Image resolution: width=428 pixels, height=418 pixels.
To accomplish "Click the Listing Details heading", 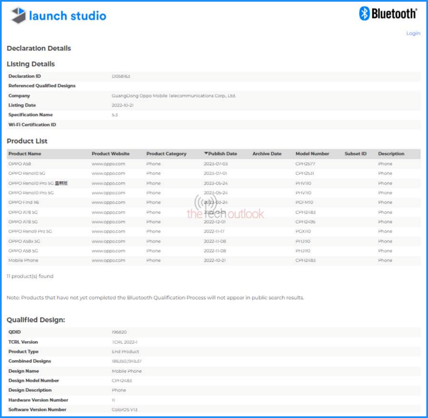I will click(30, 64).
